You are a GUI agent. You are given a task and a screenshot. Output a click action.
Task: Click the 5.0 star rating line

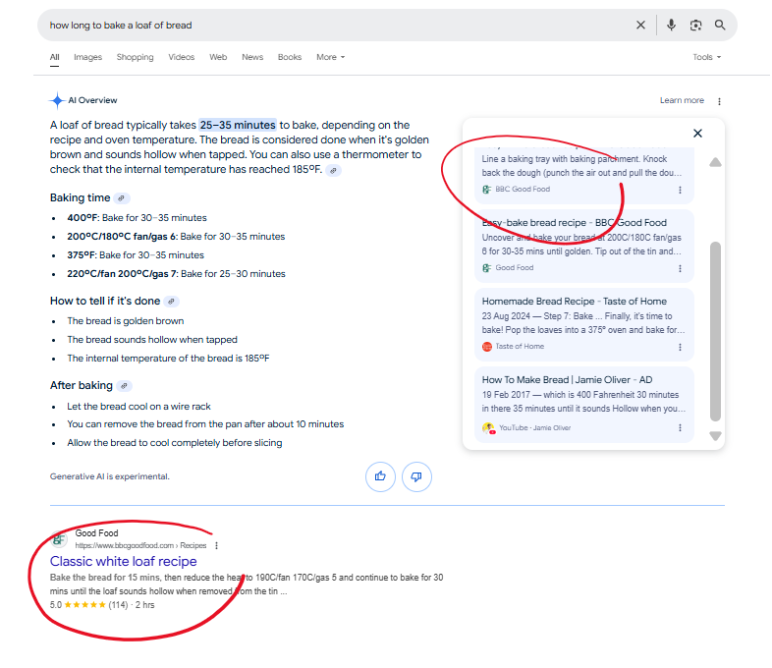pyautogui.click(x=102, y=605)
